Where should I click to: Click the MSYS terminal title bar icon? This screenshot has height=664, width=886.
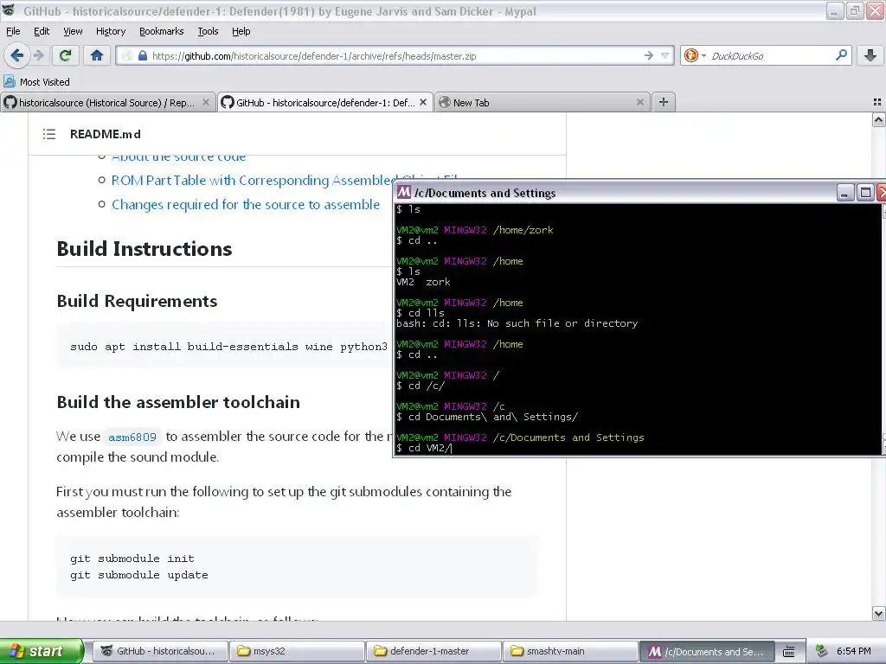click(x=404, y=193)
